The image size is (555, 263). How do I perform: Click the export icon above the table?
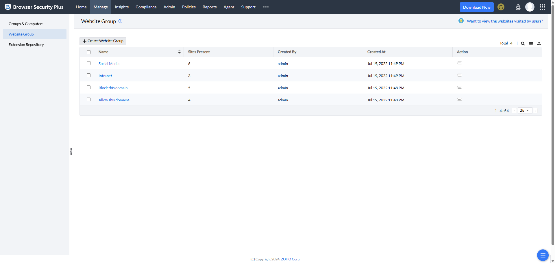[x=539, y=44]
